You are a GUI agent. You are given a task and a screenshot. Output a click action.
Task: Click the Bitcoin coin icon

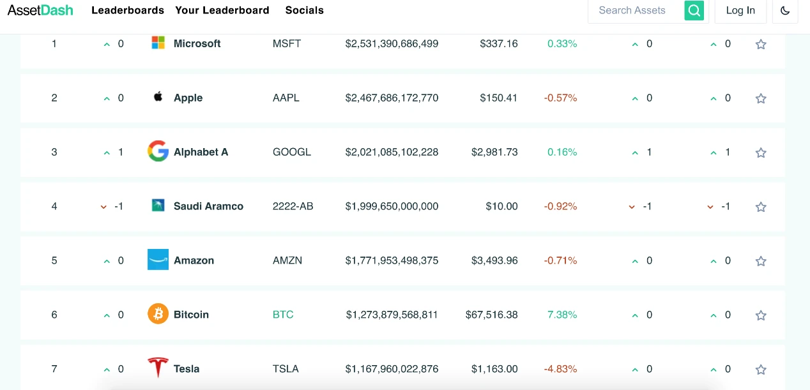(158, 314)
